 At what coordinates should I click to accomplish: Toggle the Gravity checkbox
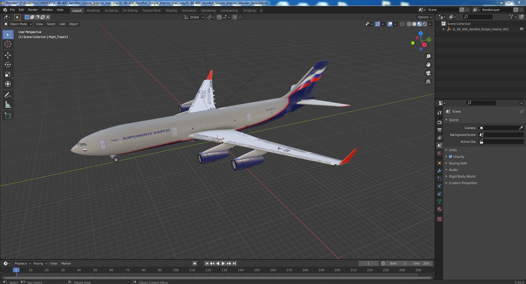pyautogui.click(x=450, y=157)
